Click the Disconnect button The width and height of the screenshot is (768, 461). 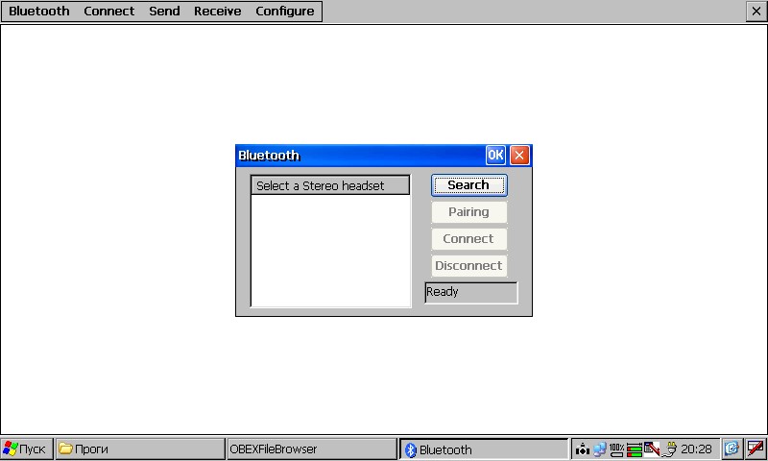(x=468, y=266)
